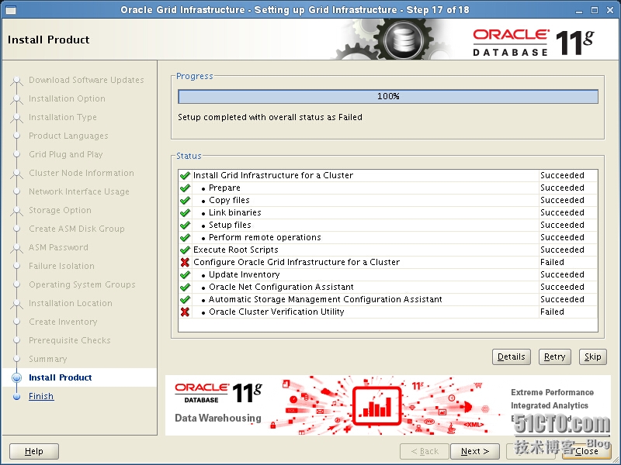
Task: Select Installation Location step
Action: [71, 303]
